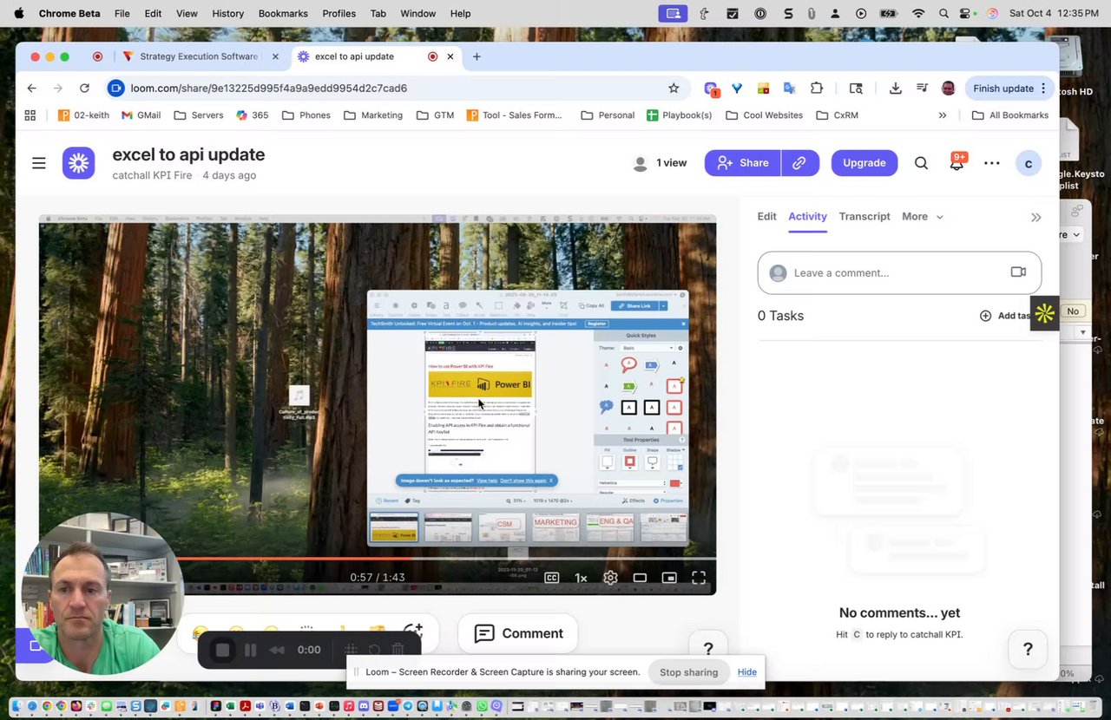The image size is (1111, 720).
Task: Open the Bookmarks menu in menu bar
Action: coord(283,13)
